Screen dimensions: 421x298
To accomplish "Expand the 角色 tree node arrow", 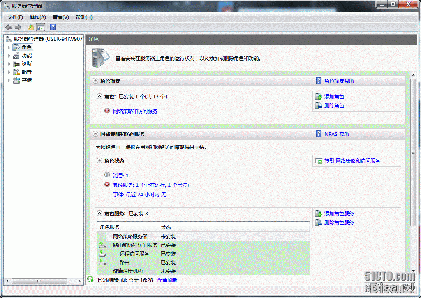I will (9, 48).
